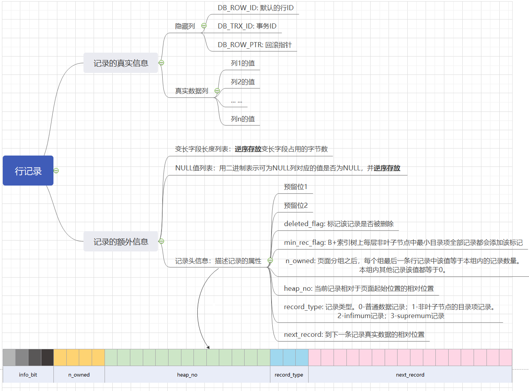This screenshot has height=391, width=529.
Task: Select the 列1的值 node
Action: tap(243, 63)
